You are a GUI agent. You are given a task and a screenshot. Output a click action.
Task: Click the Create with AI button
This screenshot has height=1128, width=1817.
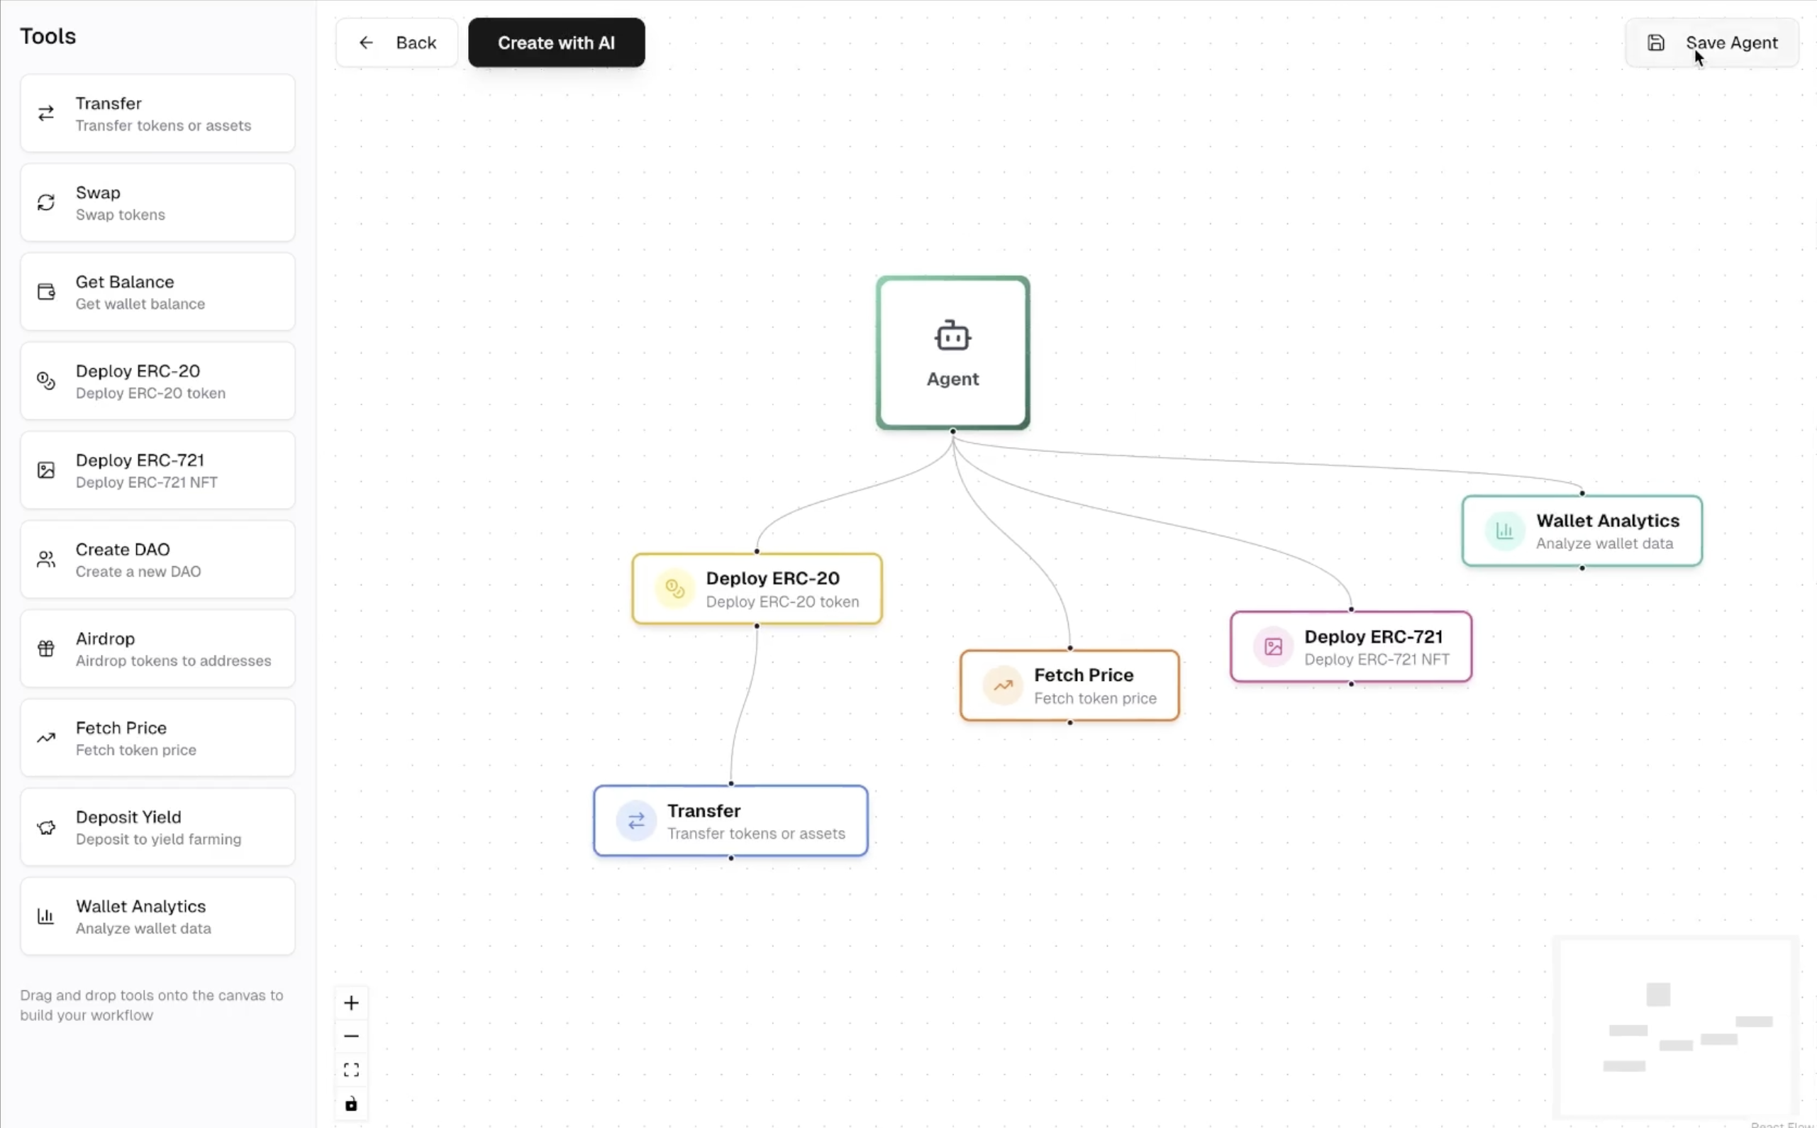(x=556, y=43)
